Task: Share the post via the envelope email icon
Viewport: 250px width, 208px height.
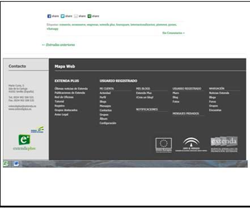Action: [76, 16]
